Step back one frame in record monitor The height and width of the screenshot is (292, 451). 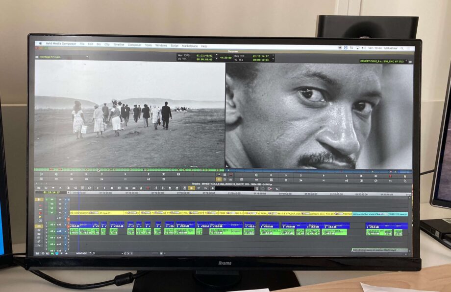click(x=271, y=175)
